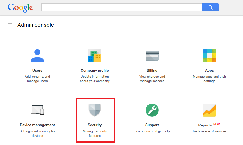Open Company profile buildings icon

coord(95,56)
